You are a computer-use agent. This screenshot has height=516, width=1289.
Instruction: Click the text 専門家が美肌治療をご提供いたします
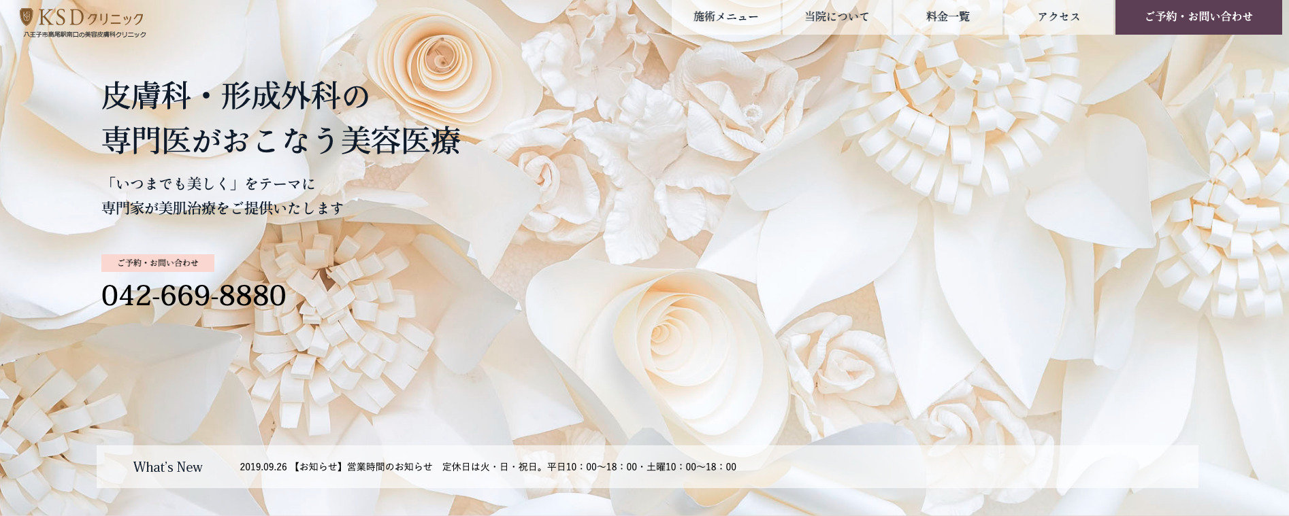point(223,208)
